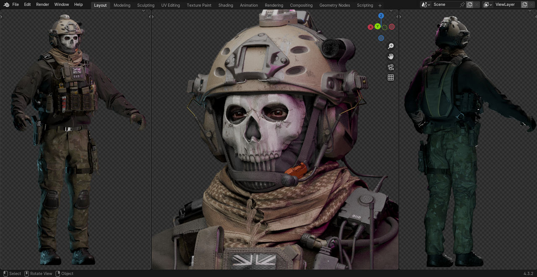Activate the Move View hand icon
Viewport: 537px width, 277px height.
pyautogui.click(x=391, y=56)
